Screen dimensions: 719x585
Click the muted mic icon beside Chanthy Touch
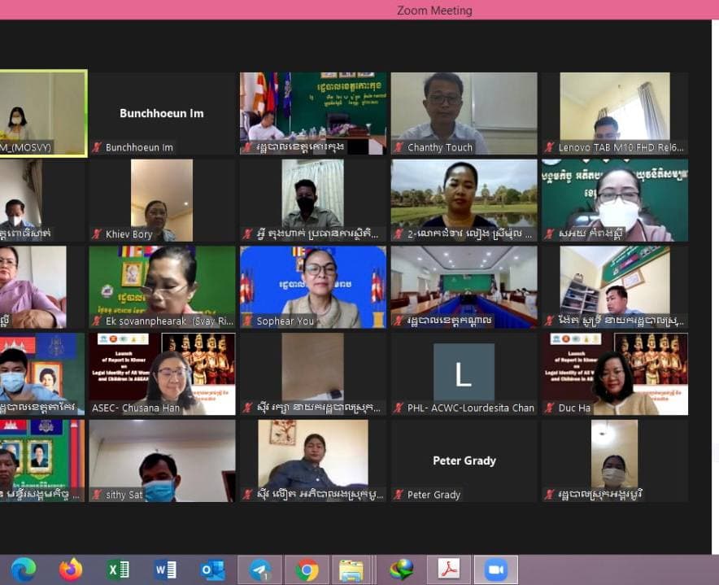(399, 148)
